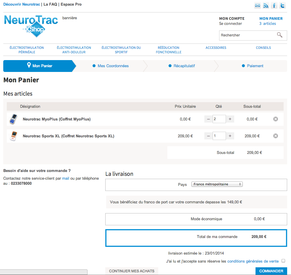Open Neurotrac Sports XL product name

pyautogui.click(x=69, y=136)
